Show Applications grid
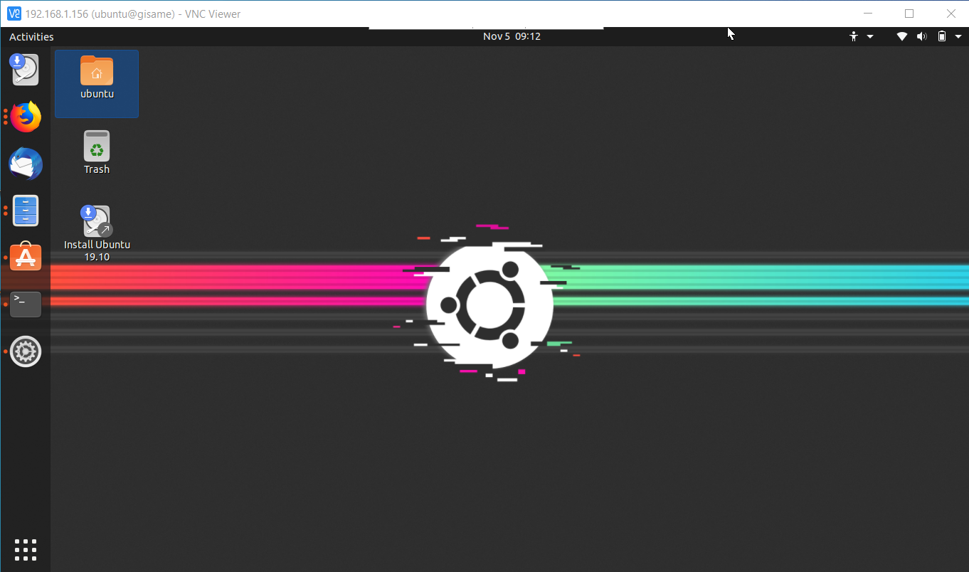969x572 pixels. 26,549
